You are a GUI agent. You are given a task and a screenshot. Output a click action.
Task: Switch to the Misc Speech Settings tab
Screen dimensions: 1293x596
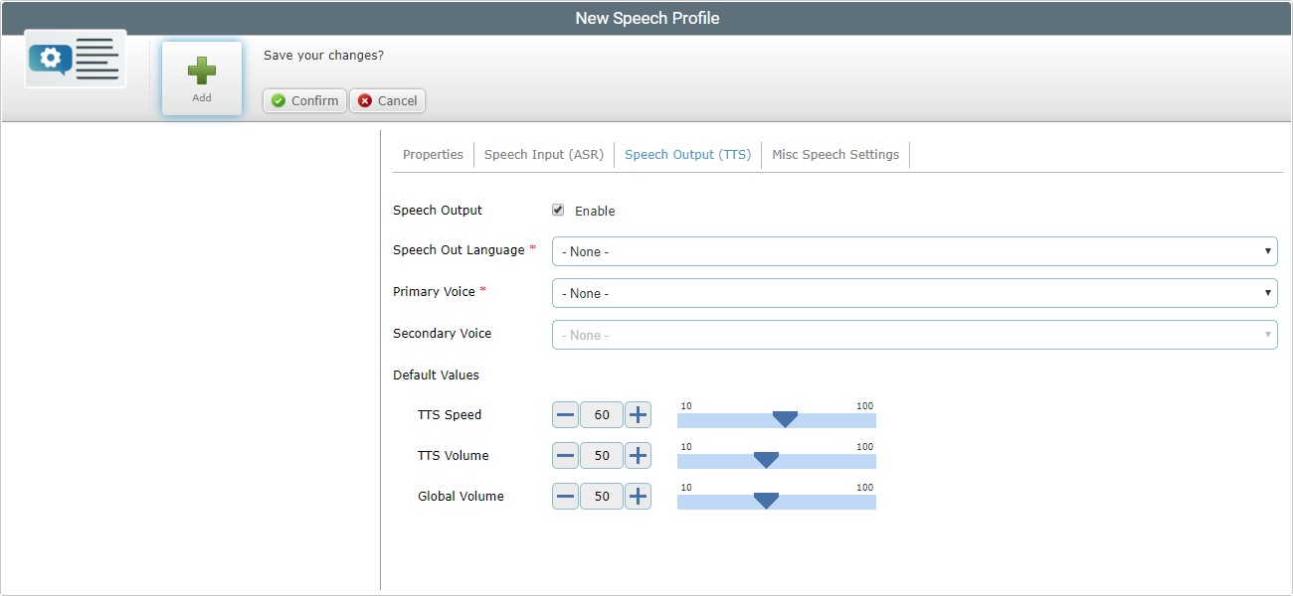pyautogui.click(x=835, y=154)
